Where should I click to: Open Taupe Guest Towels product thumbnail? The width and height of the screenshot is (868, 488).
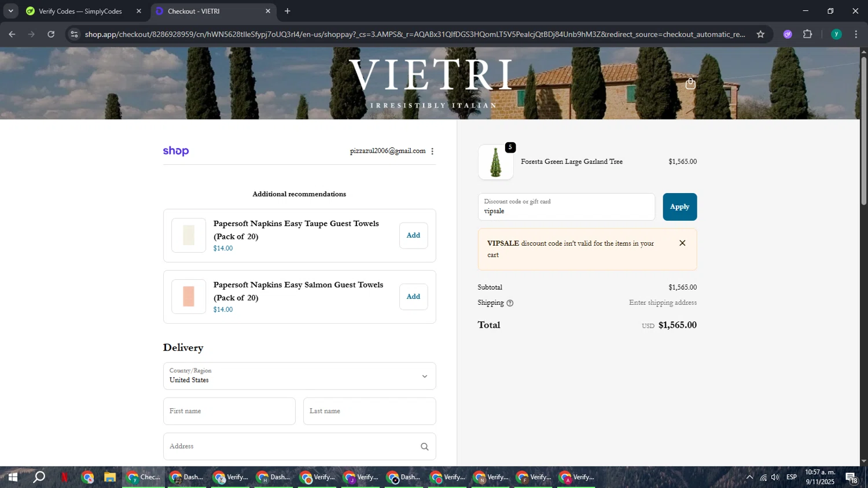(x=189, y=235)
